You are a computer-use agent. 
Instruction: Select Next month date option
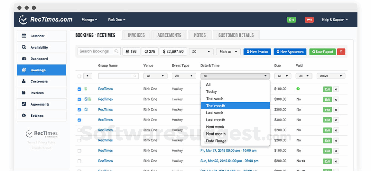tap(235, 134)
